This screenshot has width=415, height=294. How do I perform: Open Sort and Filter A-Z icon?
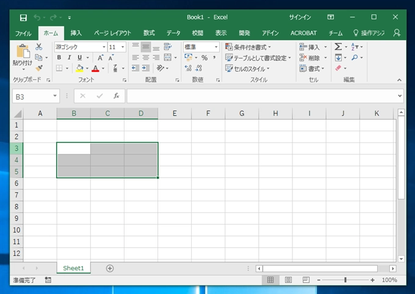click(355, 47)
